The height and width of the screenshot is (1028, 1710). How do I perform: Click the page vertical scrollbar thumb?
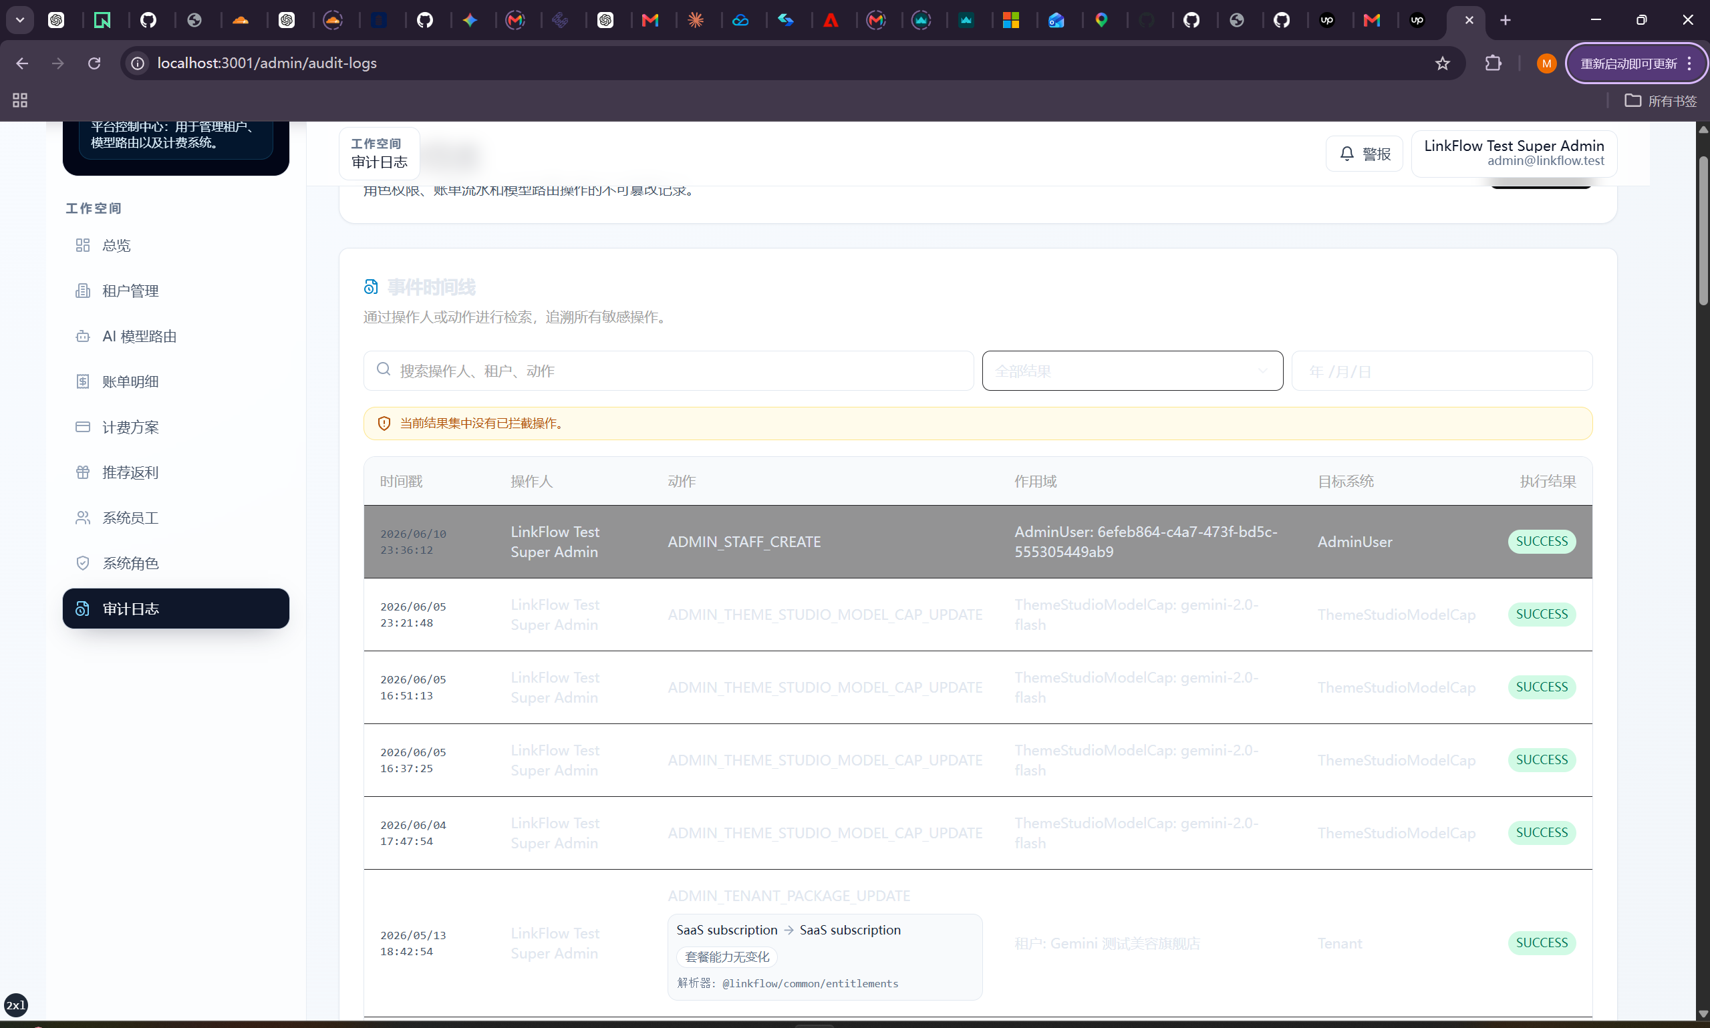click(x=1703, y=230)
